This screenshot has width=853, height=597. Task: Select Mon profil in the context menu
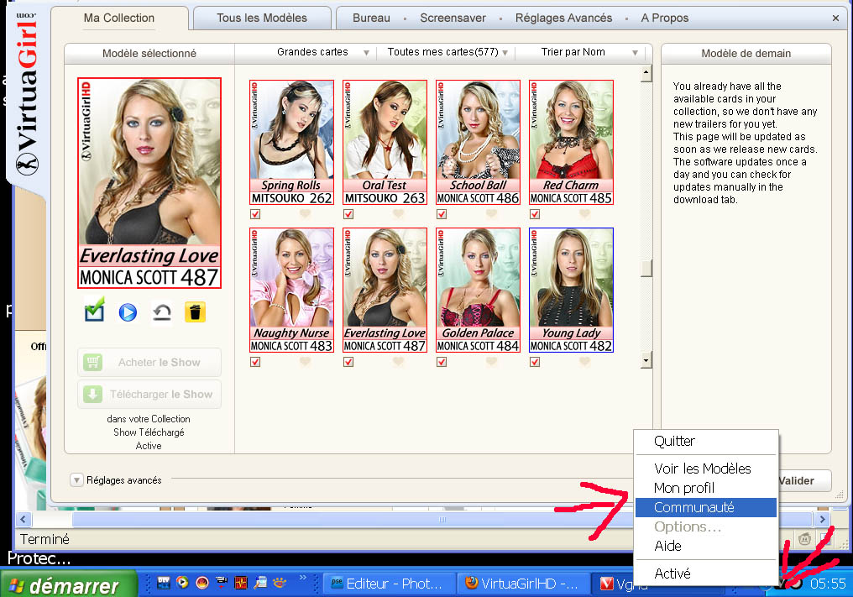pos(684,488)
